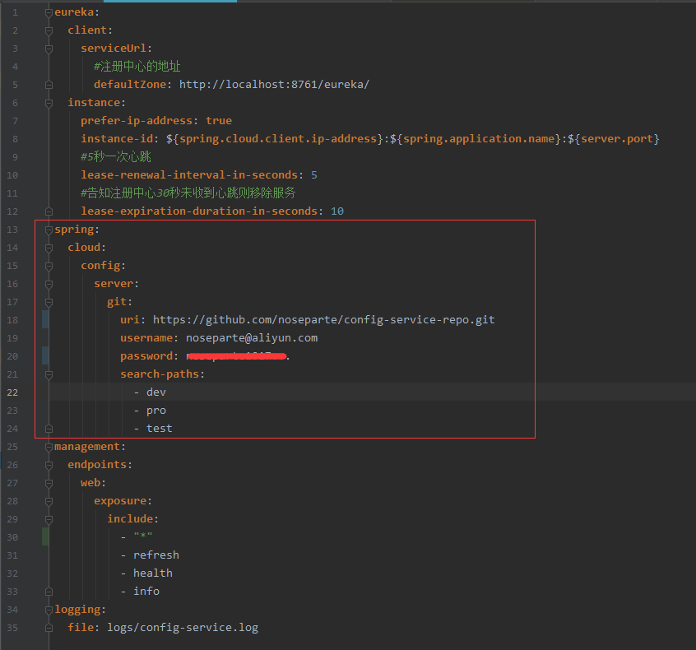Viewport: 696px width, 650px height.
Task: Click the file key under logging
Action: point(81,628)
